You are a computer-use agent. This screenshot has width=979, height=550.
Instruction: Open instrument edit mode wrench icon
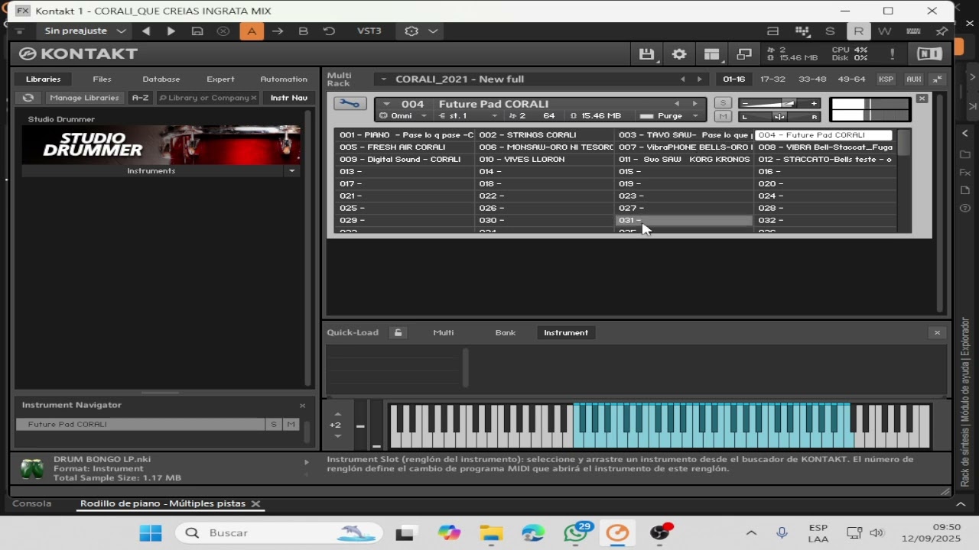pyautogui.click(x=349, y=104)
